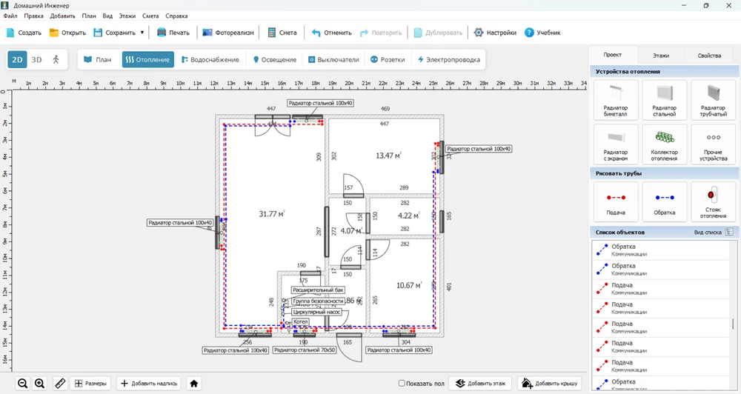Reset view with the home icon
The height and width of the screenshot is (394, 741).
point(194,383)
